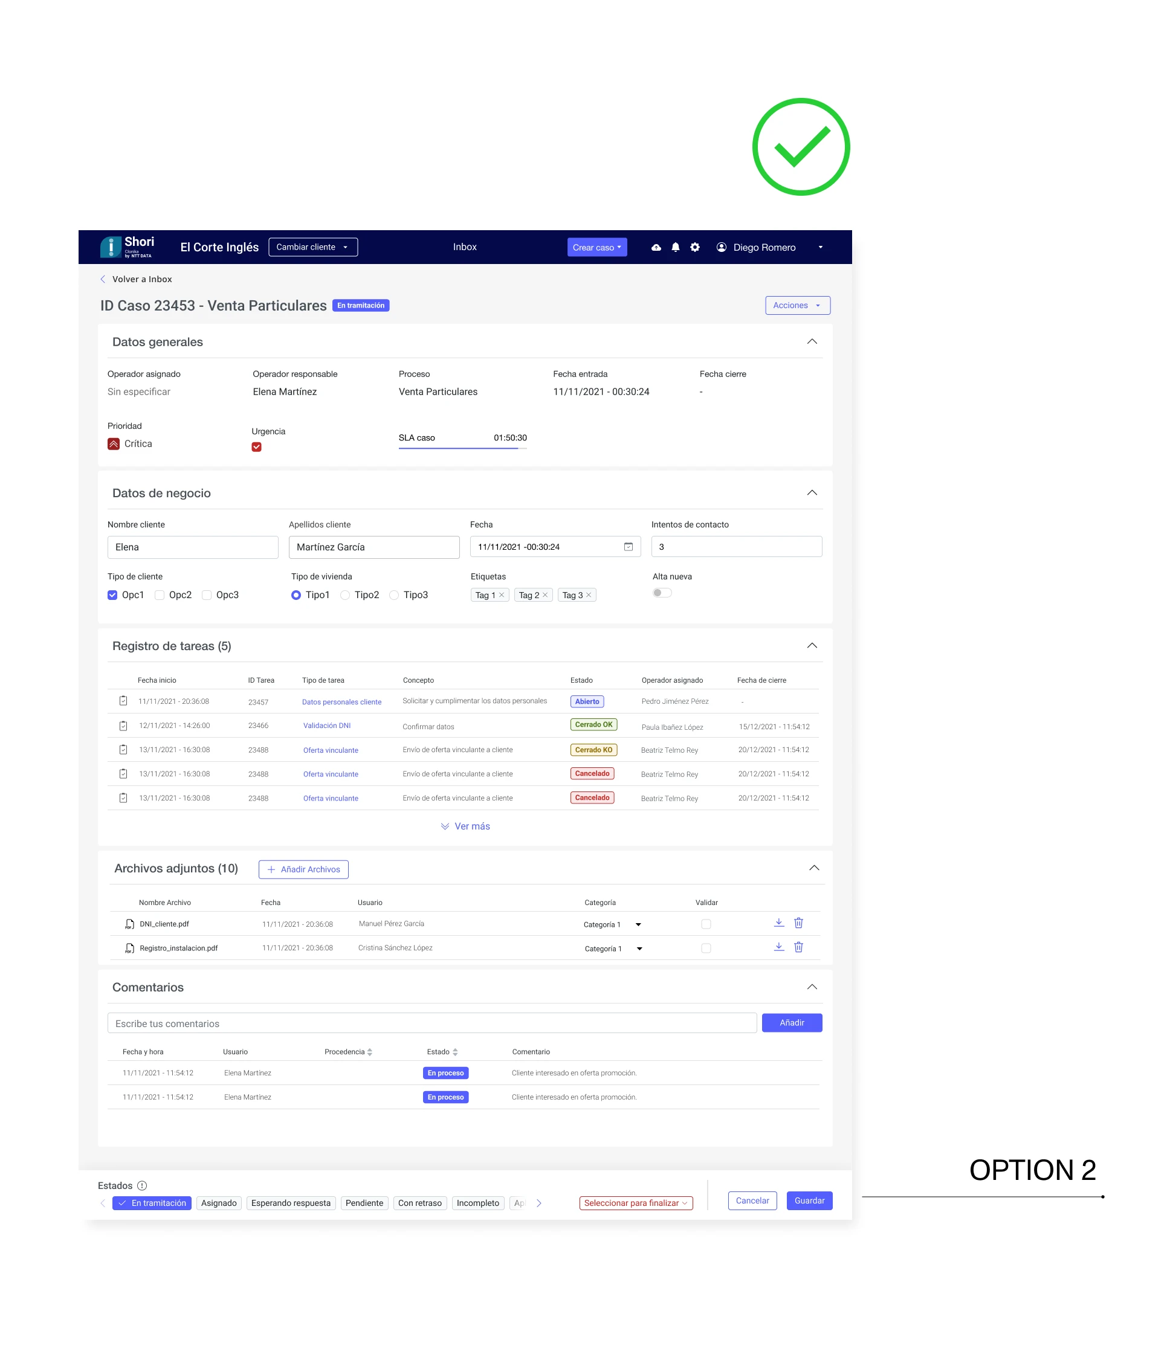Collapse Archivos adjuntos section
Image resolution: width=1170 pixels, height=1366 pixels.
tap(814, 868)
